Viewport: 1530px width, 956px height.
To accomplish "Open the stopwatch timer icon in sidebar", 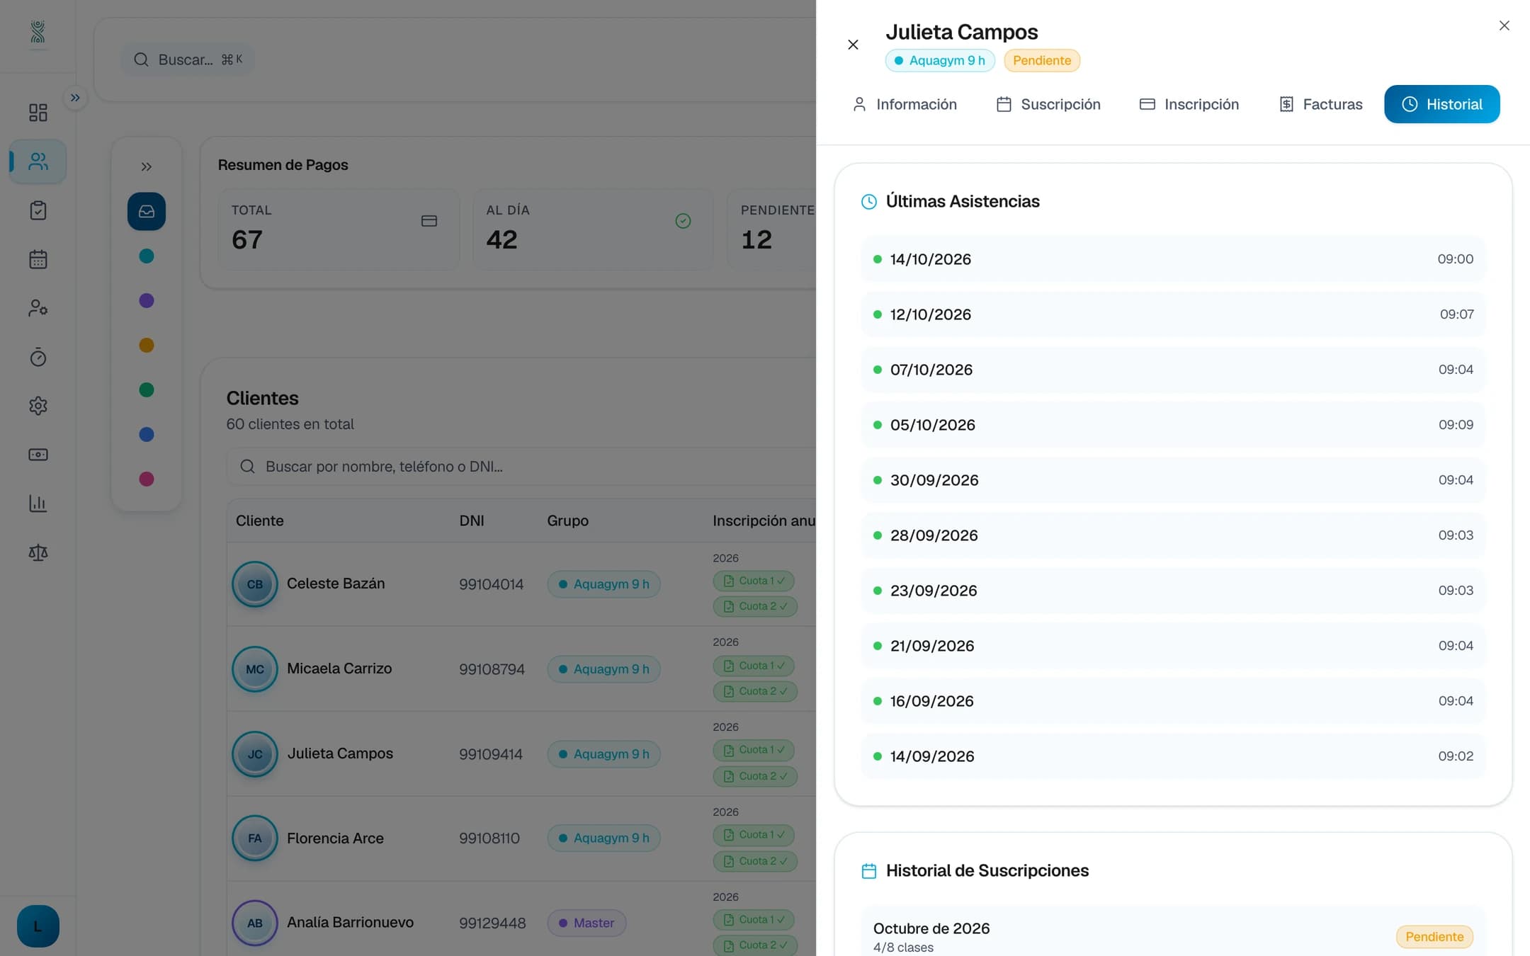I will 38,357.
